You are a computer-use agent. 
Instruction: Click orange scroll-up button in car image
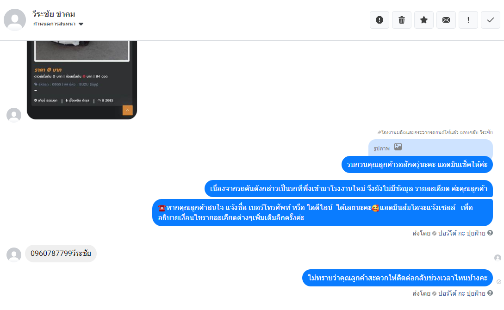pyautogui.click(x=128, y=110)
